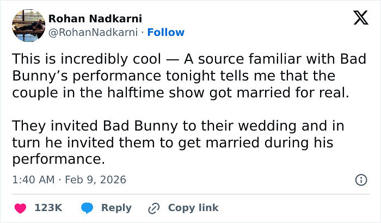This screenshot has width=381, height=223.
Task: Click the first paragraph of the tweet
Action: [x=185, y=75]
